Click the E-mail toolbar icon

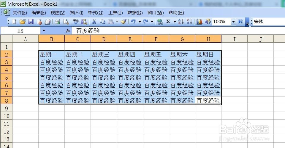47,22
